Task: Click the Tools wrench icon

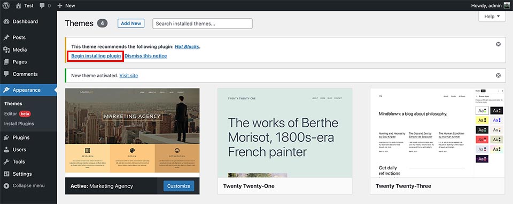Action: pyautogui.click(x=6, y=161)
